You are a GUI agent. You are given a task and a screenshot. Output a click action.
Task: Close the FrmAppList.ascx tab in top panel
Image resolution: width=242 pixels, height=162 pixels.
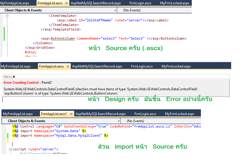coord(66,3)
